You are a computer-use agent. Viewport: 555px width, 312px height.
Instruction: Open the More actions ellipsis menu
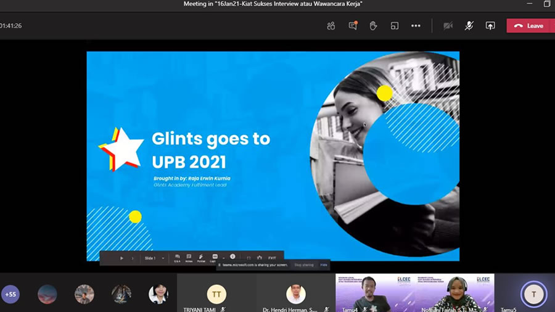[416, 26]
